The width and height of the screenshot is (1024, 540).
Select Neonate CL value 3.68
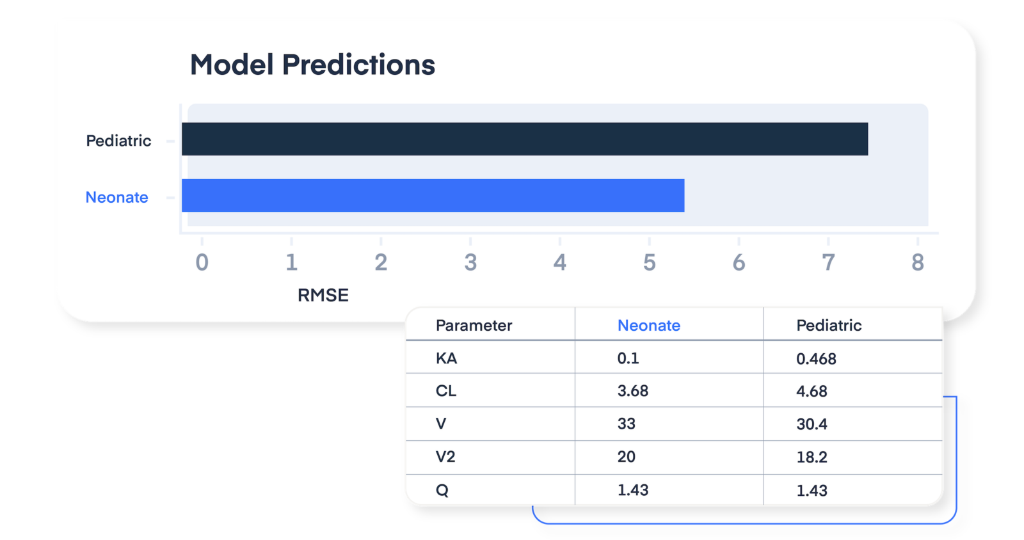[632, 391]
